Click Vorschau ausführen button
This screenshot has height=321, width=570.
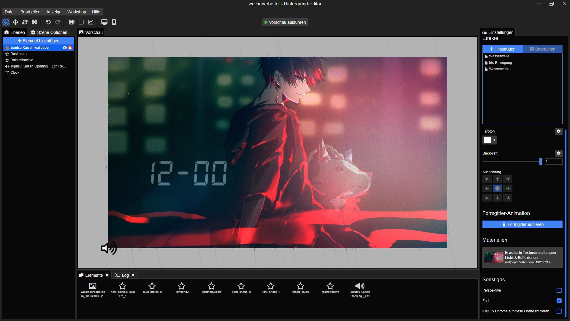[285, 22]
